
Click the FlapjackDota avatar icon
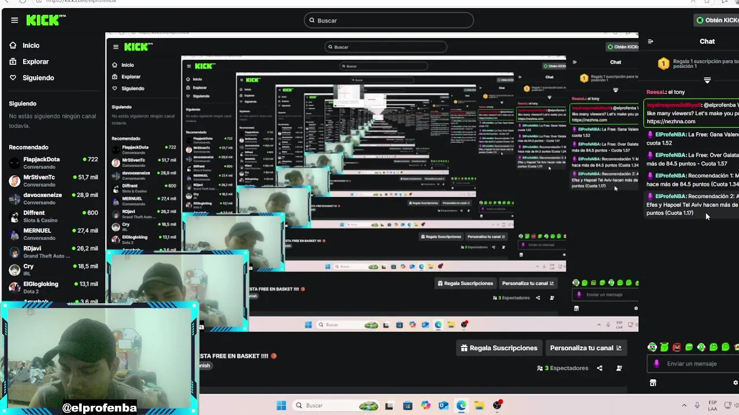(14, 163)
